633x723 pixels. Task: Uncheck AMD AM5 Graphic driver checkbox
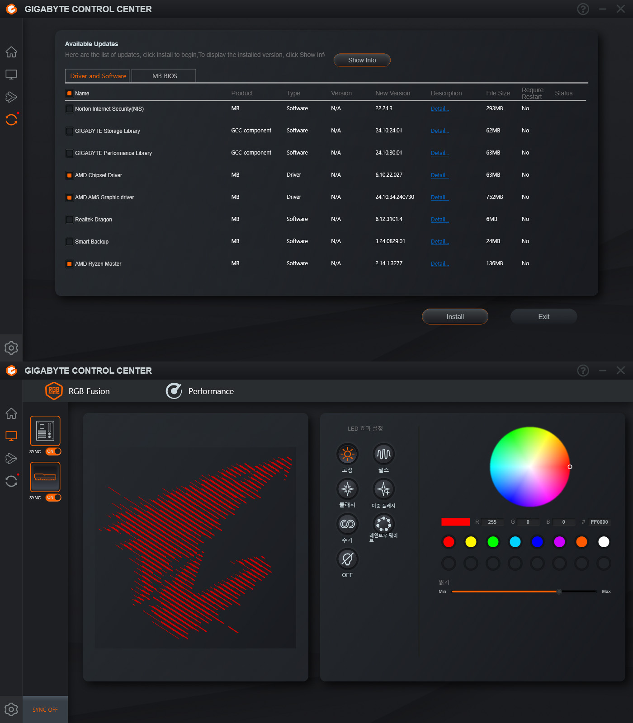70,197
